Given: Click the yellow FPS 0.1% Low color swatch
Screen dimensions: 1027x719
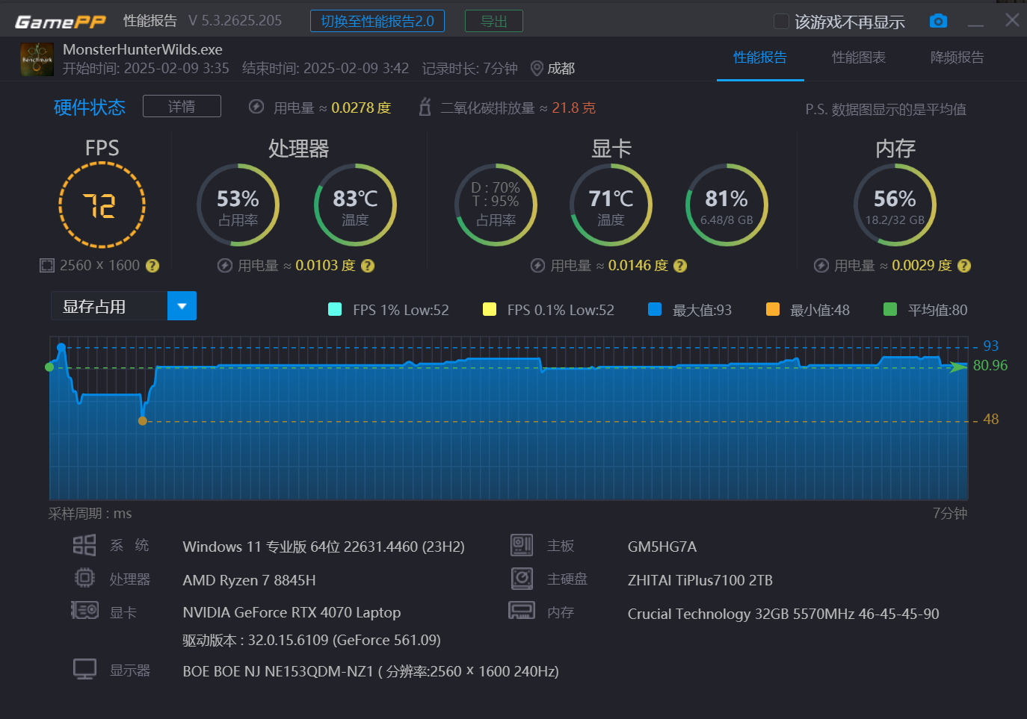Looking at the screenshot, I should click(x=489, y=309).
